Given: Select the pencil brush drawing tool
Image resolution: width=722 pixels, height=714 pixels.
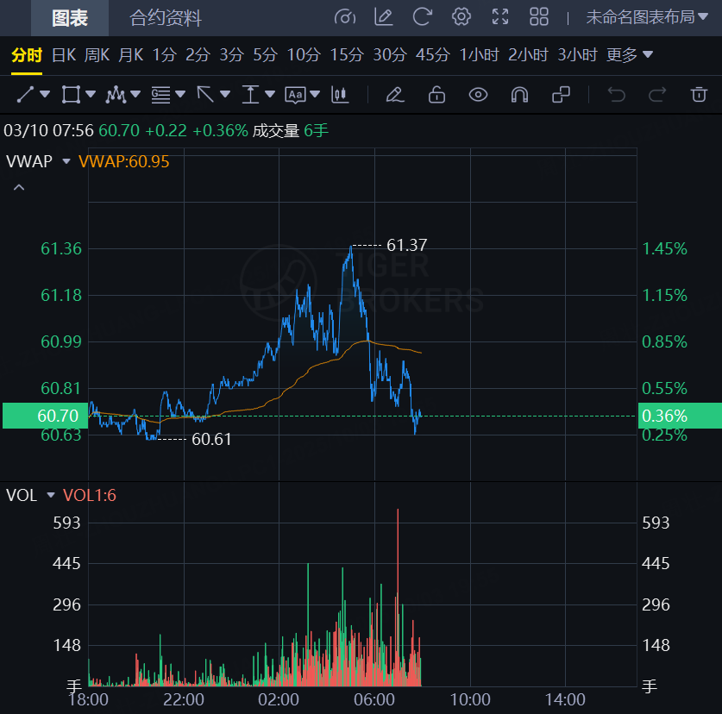Looking at the screenshot, I should tap(394, 94).
